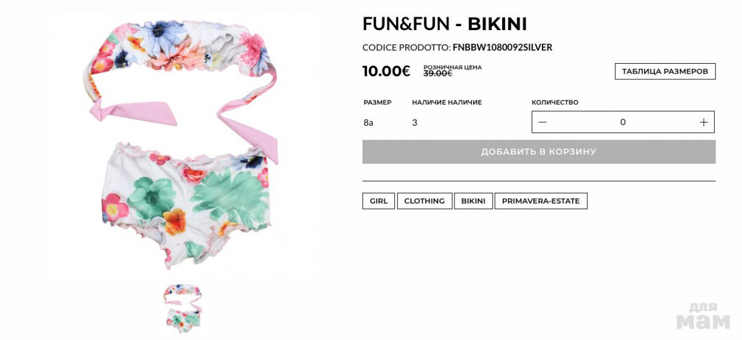Click the crossed-out price 39.00€
The image size is (742, 340).
point(438,74)
